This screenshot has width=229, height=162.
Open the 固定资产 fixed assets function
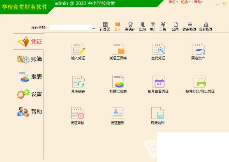[x=198, y=51]
